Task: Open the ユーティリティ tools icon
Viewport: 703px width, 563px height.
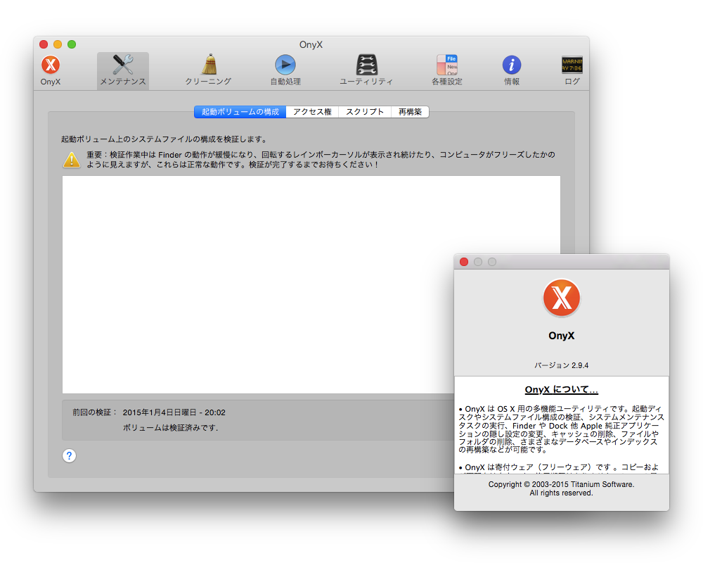Action: tap(366, 65)
